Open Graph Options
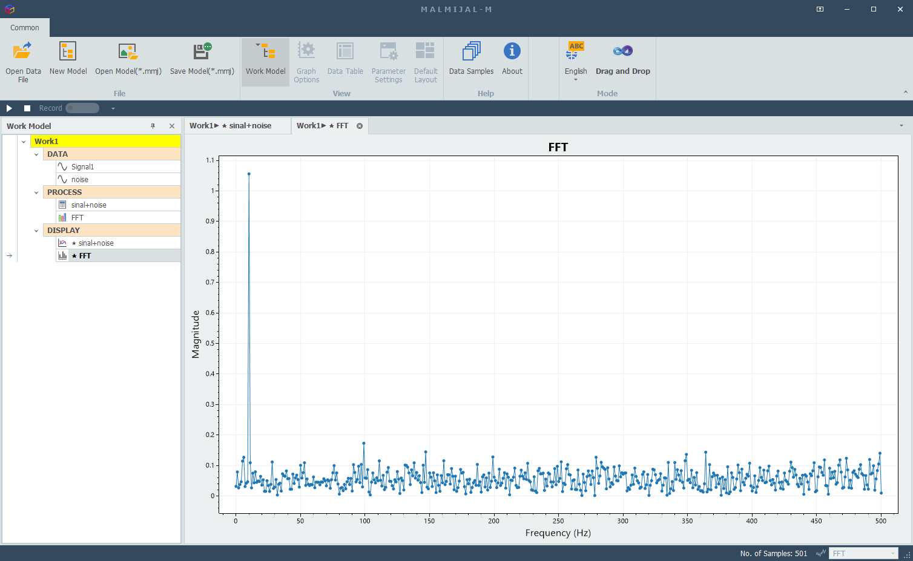 [x=306, y=62]
